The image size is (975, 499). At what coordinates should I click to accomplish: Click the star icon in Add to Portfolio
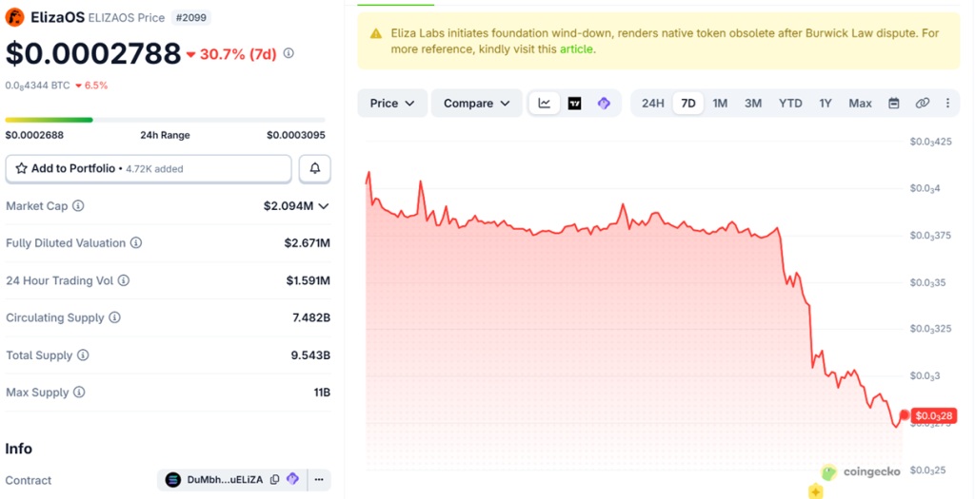21,168
